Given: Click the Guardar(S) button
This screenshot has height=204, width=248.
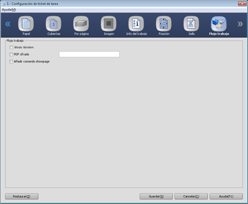Looking at the screenshot, I should (x=156, y=196).
